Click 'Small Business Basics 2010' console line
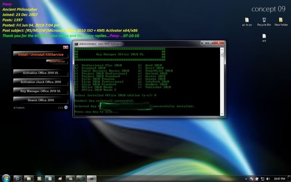Screen dimensions: 291x182 click(x=105, y=71)
